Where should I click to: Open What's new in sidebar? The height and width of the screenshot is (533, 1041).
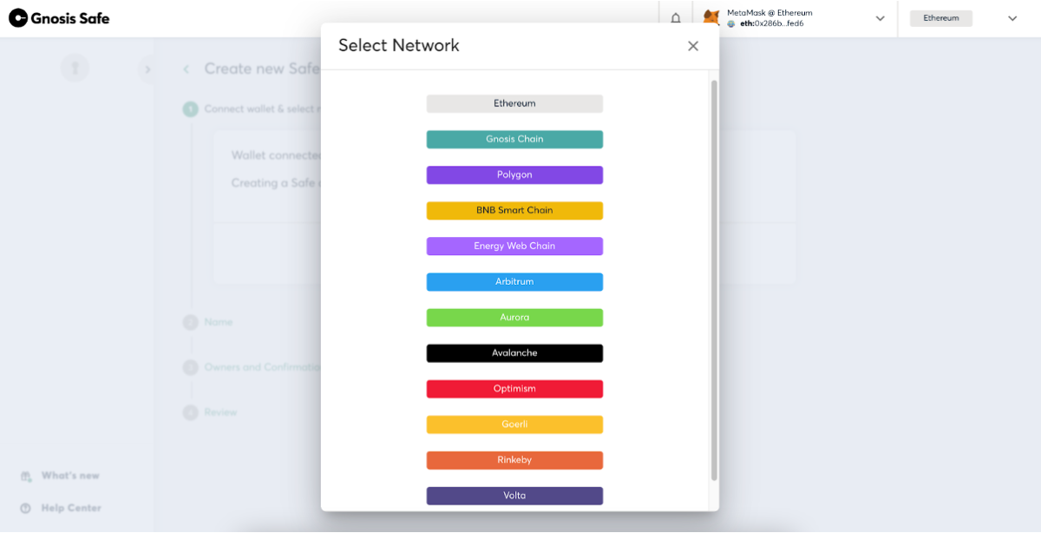point(70,476)
